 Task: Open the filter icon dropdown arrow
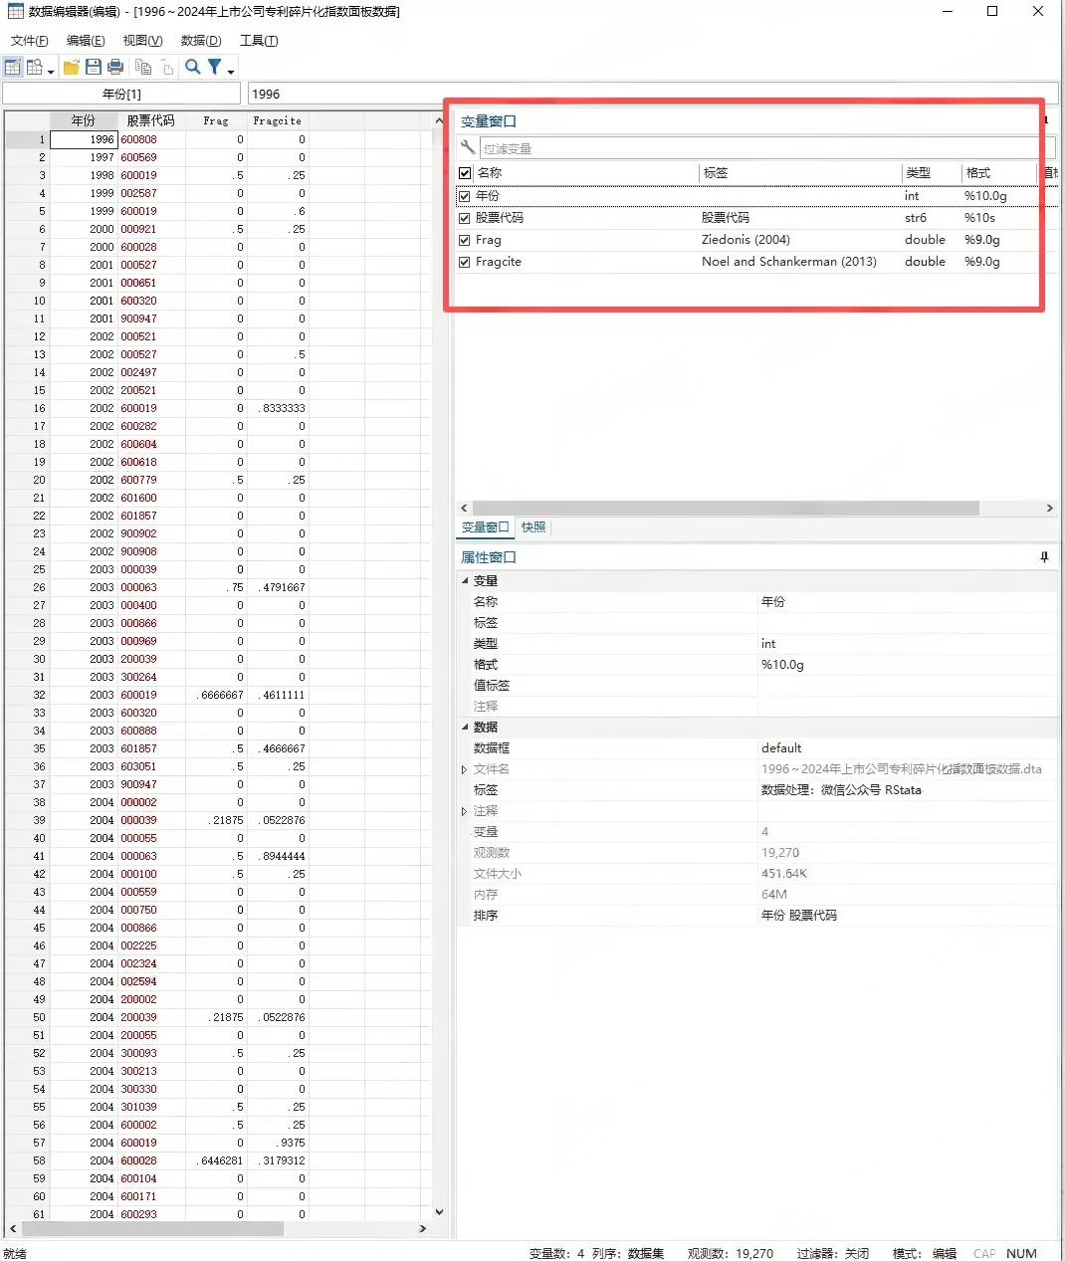(x=231, y=71)
